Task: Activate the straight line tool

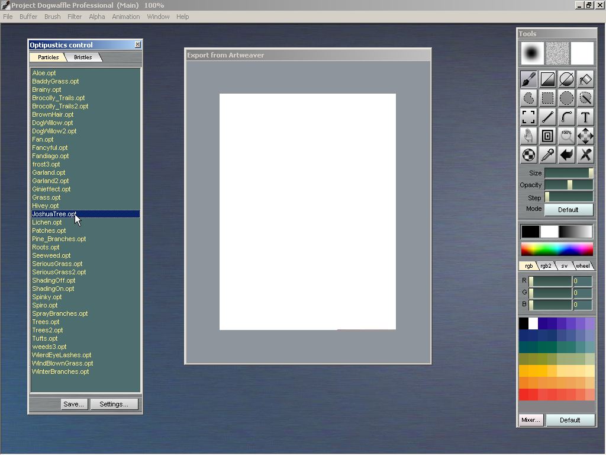Action: (547, 117)
